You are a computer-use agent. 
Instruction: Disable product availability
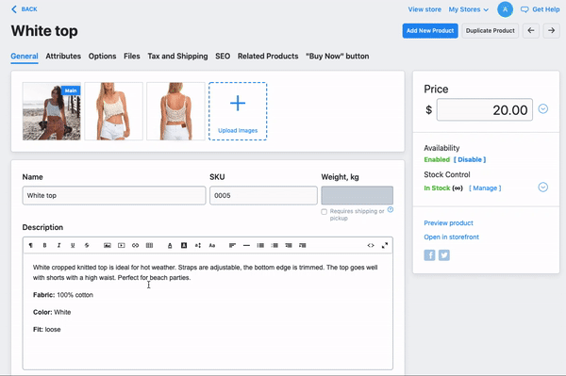470,159
